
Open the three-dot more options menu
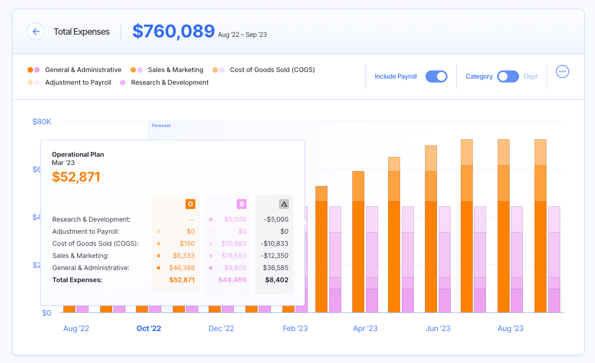[562, 71]
